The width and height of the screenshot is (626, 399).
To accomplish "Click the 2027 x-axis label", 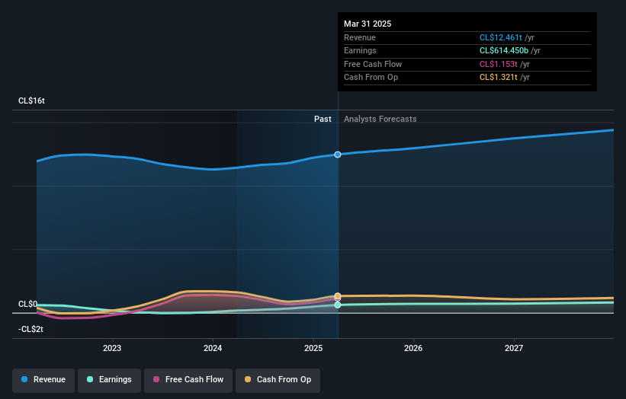I will tap(514, 349).
